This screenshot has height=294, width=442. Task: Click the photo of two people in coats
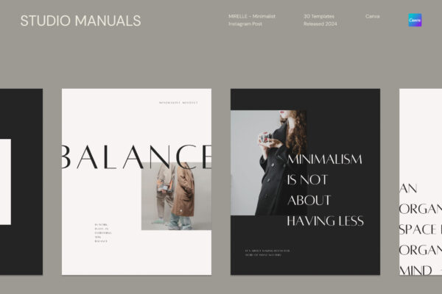(x=176, y=196)
